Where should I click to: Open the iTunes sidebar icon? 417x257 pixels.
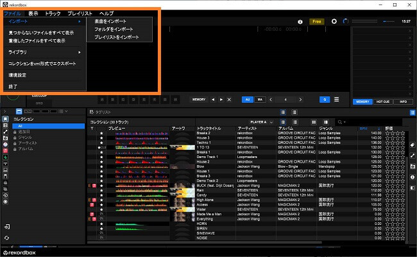pyautogui.click(x=5, y=145)
